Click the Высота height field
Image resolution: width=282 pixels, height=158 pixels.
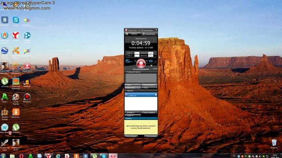click(x=151, y=56)
